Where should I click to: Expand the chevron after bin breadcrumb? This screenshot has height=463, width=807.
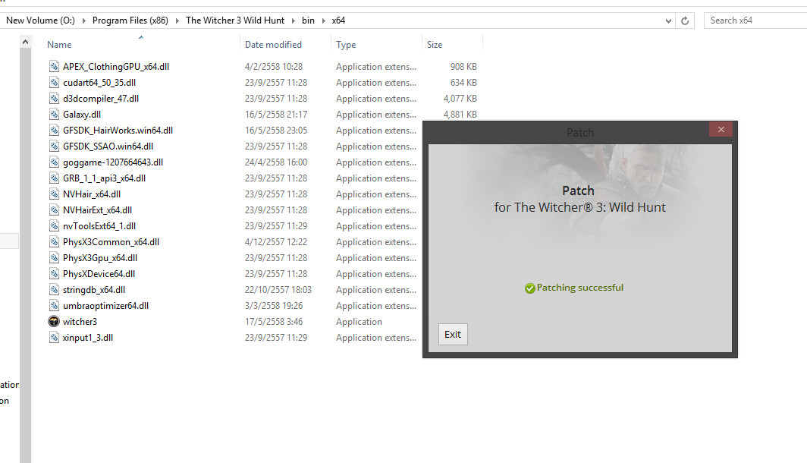point(324,20)
